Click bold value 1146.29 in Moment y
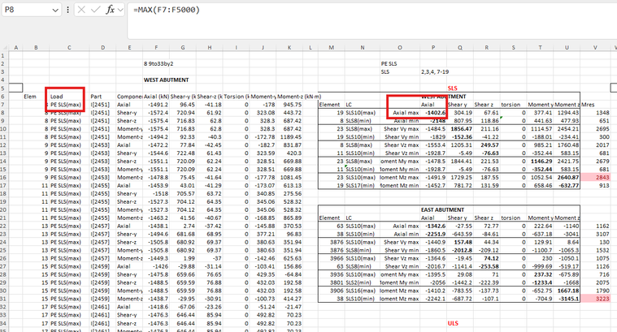 [x=542, y=162]
